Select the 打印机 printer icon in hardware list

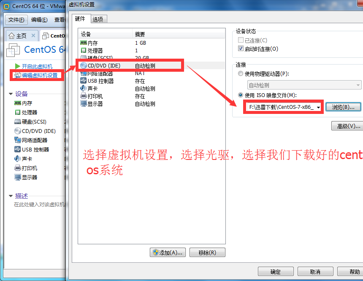point(83,96)
